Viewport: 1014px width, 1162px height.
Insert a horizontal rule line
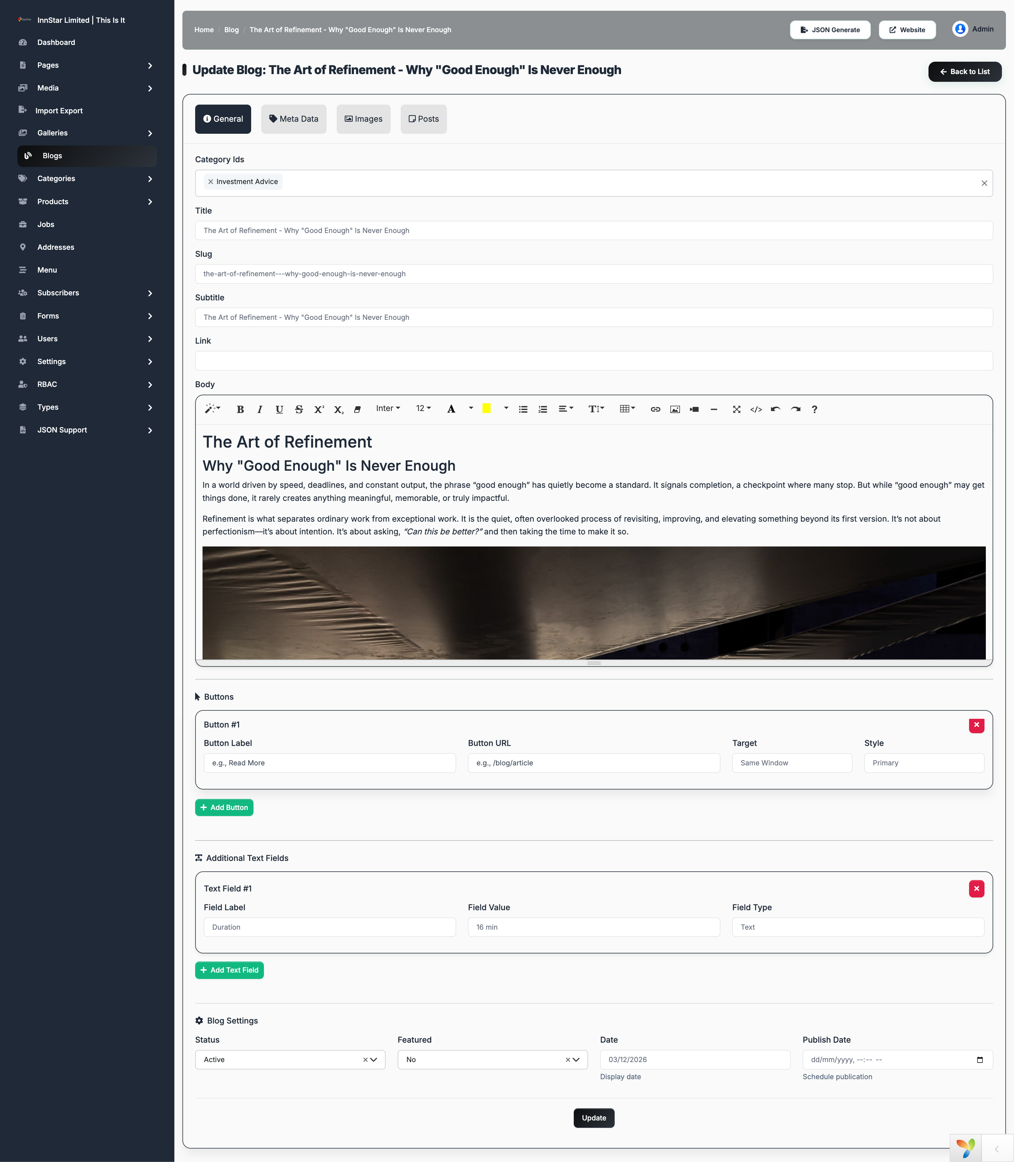click(x=714, y=409)
